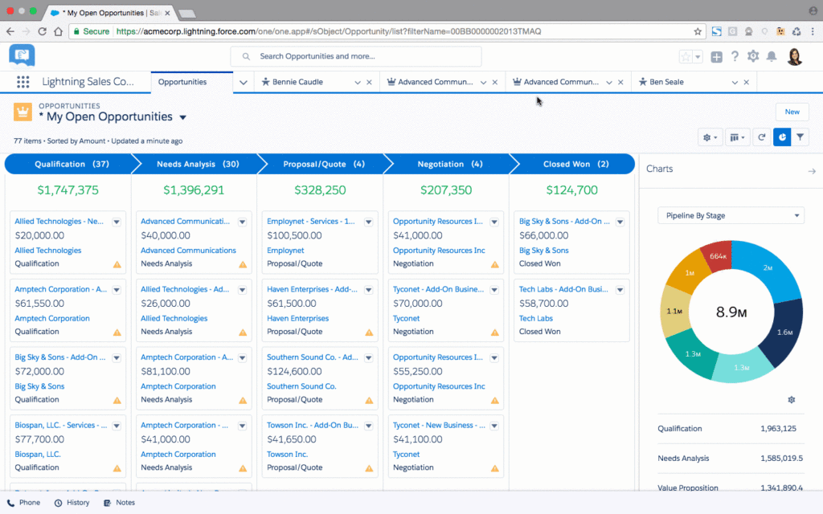Viewport: 823px width, 514px height.
Task: Toggle favorite star for this list view
Action: 685,55
